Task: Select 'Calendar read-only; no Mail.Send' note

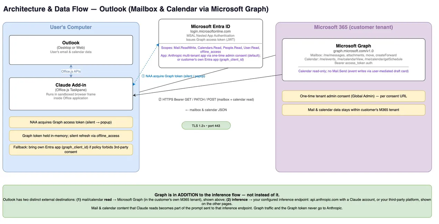Action: (353, 71)
